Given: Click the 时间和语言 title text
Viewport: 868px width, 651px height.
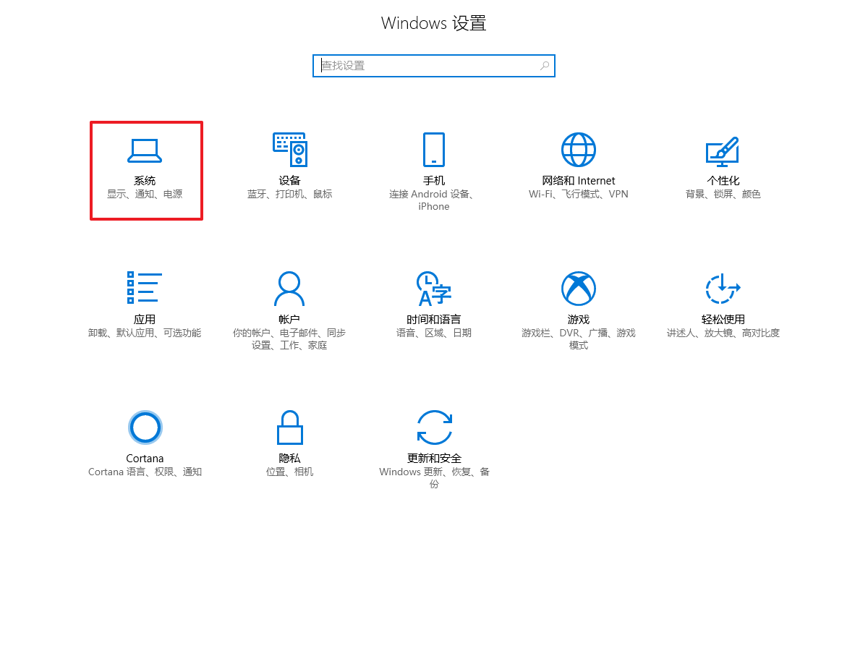Looking at the screenshot, I should click(x=434, y=320).
